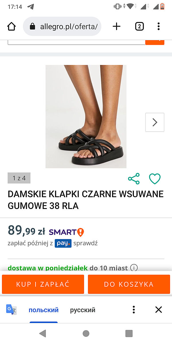Show delivery info via the i icon
172x344 pixels.
134,268
